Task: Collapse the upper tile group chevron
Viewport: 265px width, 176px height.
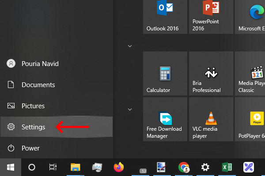Action: point(130,46)
